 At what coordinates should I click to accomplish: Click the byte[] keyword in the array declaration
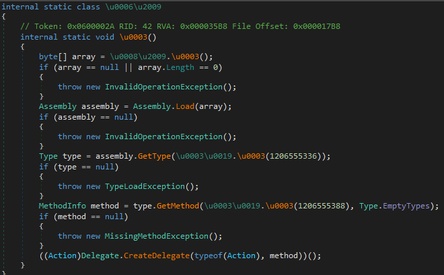click(53, 56)
